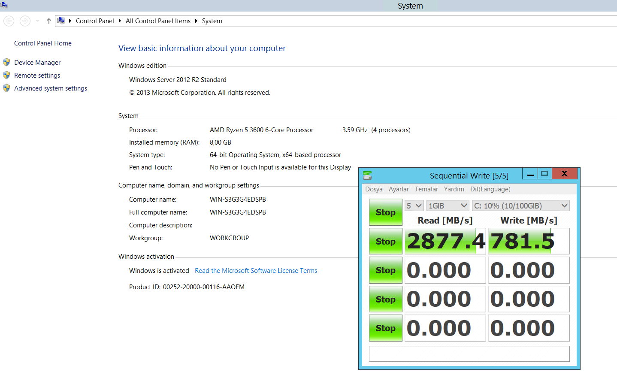The width and height of the screenshot is (617, 378).
Task: Open Device Manager link
Action: (37, 63)
